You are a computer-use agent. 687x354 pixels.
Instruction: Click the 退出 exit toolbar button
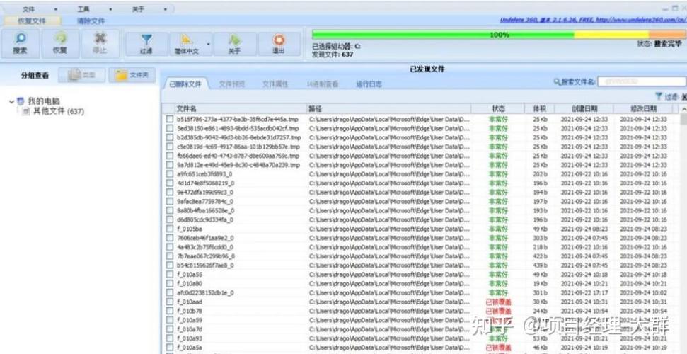(x=279, y=44)
